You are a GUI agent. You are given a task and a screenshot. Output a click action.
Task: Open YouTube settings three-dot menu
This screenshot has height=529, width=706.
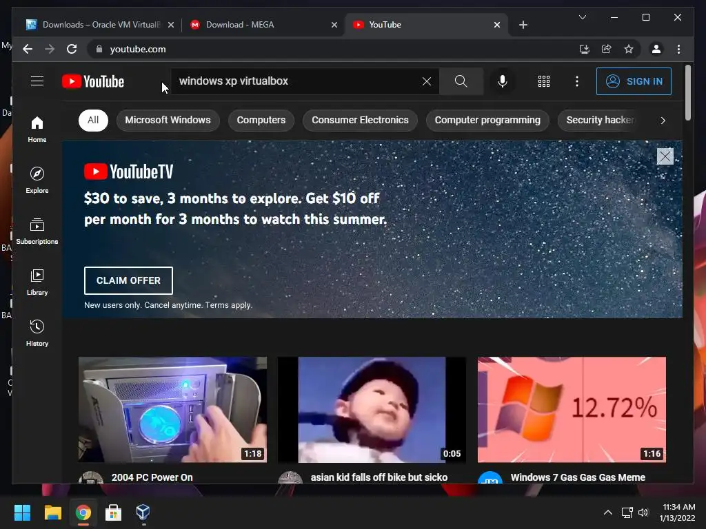point(577,81)
